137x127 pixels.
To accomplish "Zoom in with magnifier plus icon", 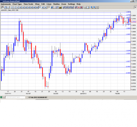I will tap(91, 8).
